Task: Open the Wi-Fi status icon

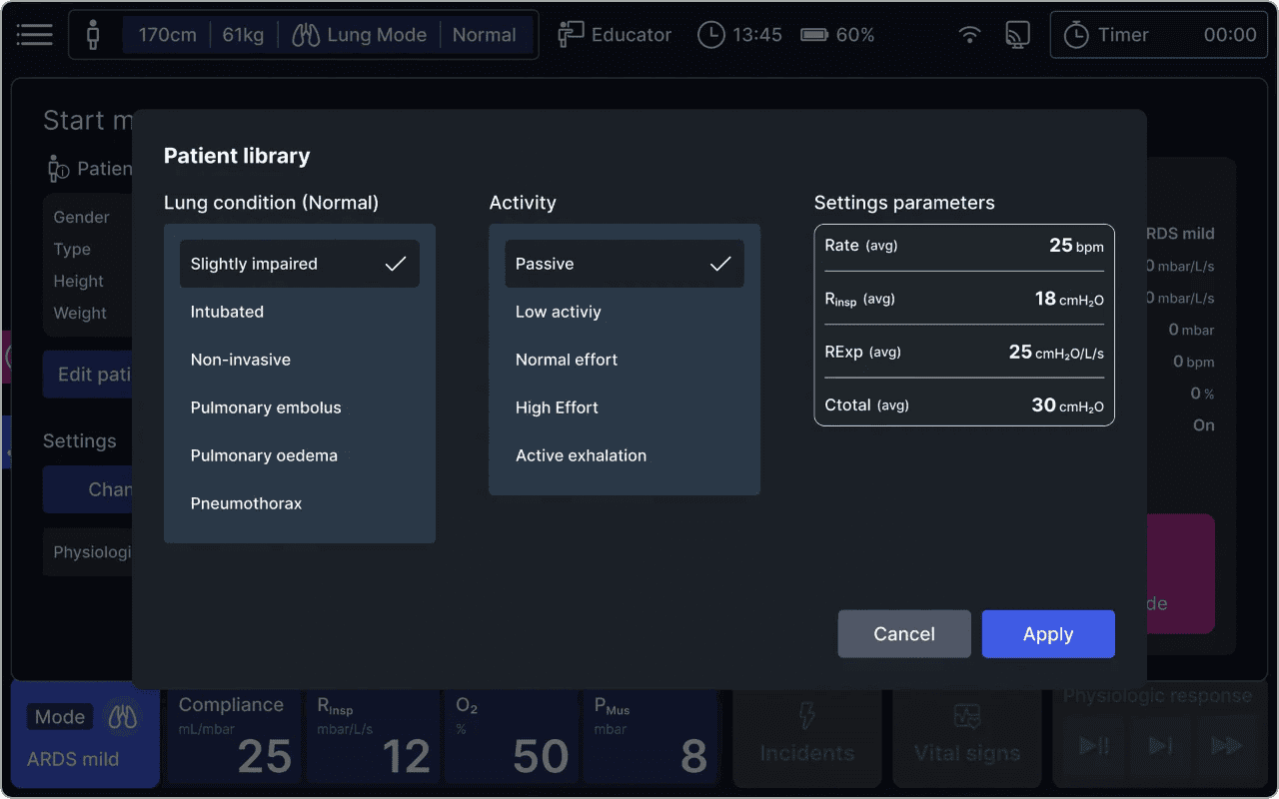Action: (x=969, y=35)
